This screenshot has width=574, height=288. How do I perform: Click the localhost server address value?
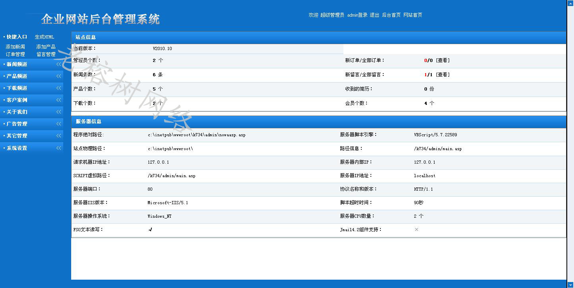coord(425,176)
